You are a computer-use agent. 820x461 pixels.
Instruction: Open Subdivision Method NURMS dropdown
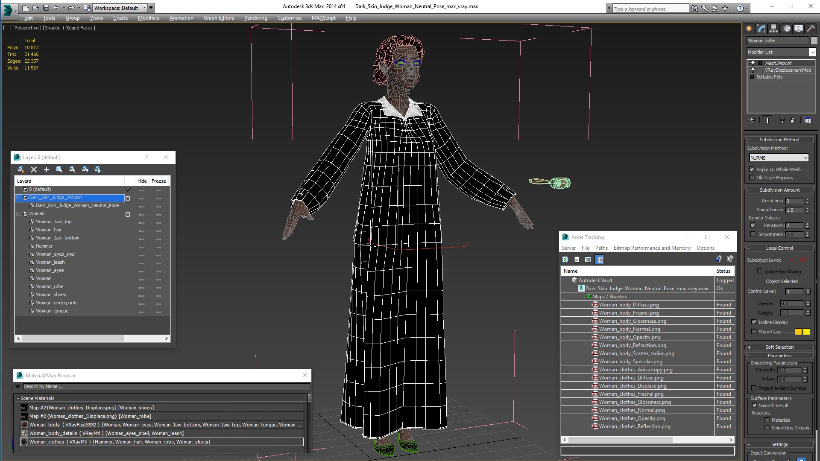[779, 158]
